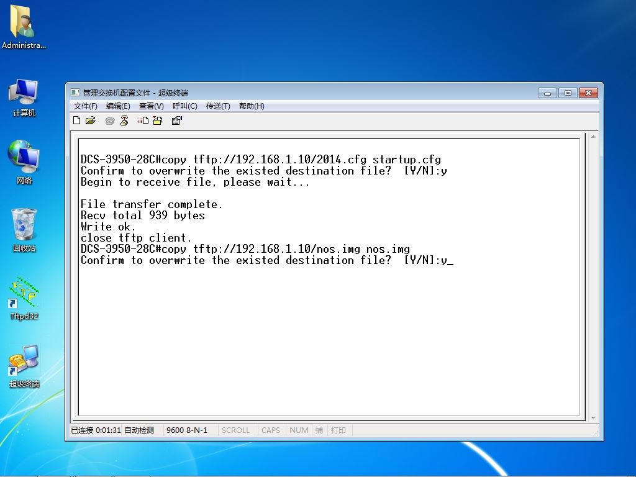The image size is (636, 477).
Task: Click the 'Begin to receive file' line
Action: (195, 182)
